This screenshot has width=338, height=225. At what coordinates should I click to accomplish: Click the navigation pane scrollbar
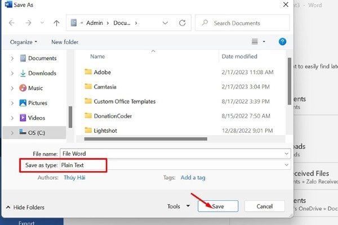point(70,117)
